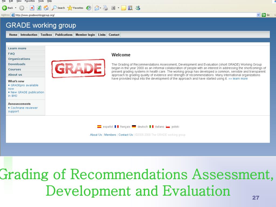This screenshot has width=276, height=207.
Task: Open Cochrane reviewer support announcement
Action: 23,109
